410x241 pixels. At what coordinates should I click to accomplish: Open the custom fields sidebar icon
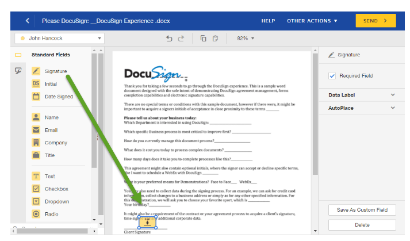18,71
